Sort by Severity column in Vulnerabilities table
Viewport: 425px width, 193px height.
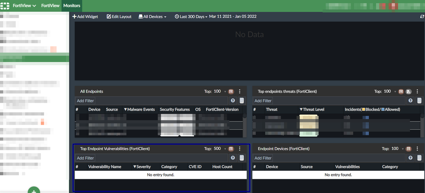click(x=142, y=167)
